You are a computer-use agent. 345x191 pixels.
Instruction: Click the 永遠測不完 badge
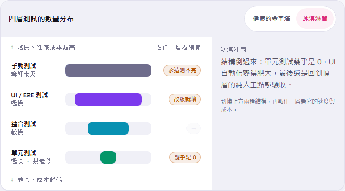tap(182, 70)
